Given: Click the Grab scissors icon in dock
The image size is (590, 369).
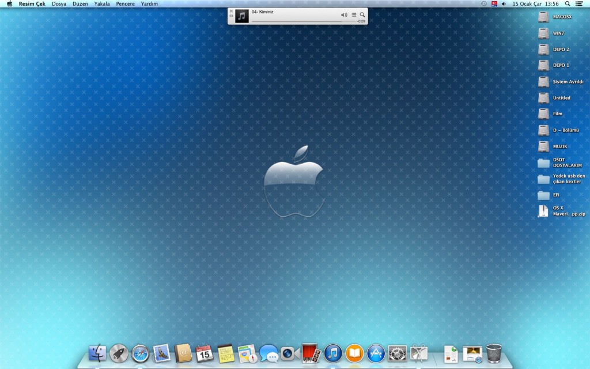Looking at the screenshot, I should tap(419, 353).
